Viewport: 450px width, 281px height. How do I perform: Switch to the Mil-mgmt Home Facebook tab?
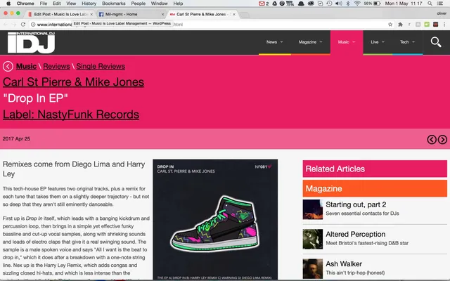click(131, 14)
